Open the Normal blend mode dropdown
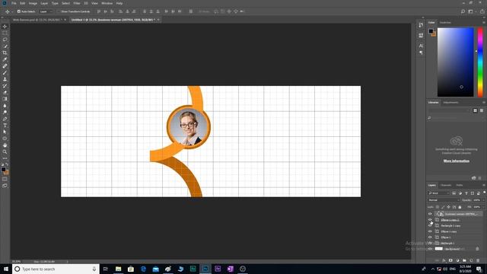 pos(443,200)
